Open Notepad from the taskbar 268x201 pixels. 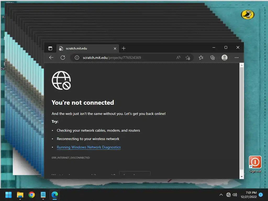click(43, 195)
